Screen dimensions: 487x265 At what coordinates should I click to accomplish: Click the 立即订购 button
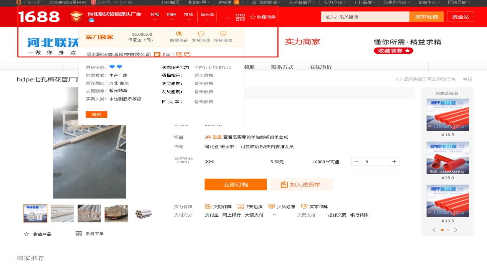(236, 184)
